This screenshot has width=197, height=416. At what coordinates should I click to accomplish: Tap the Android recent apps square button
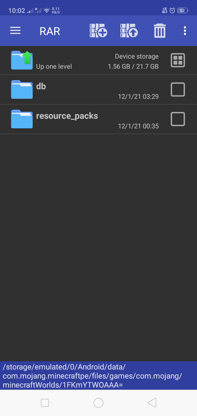pos(45,403)
